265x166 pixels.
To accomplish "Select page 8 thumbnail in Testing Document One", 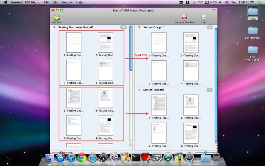I will 105,126.
